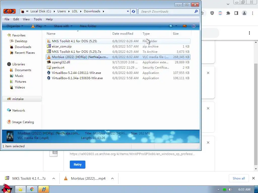Click the penis.crt certificate icon

tap(49, 67)
